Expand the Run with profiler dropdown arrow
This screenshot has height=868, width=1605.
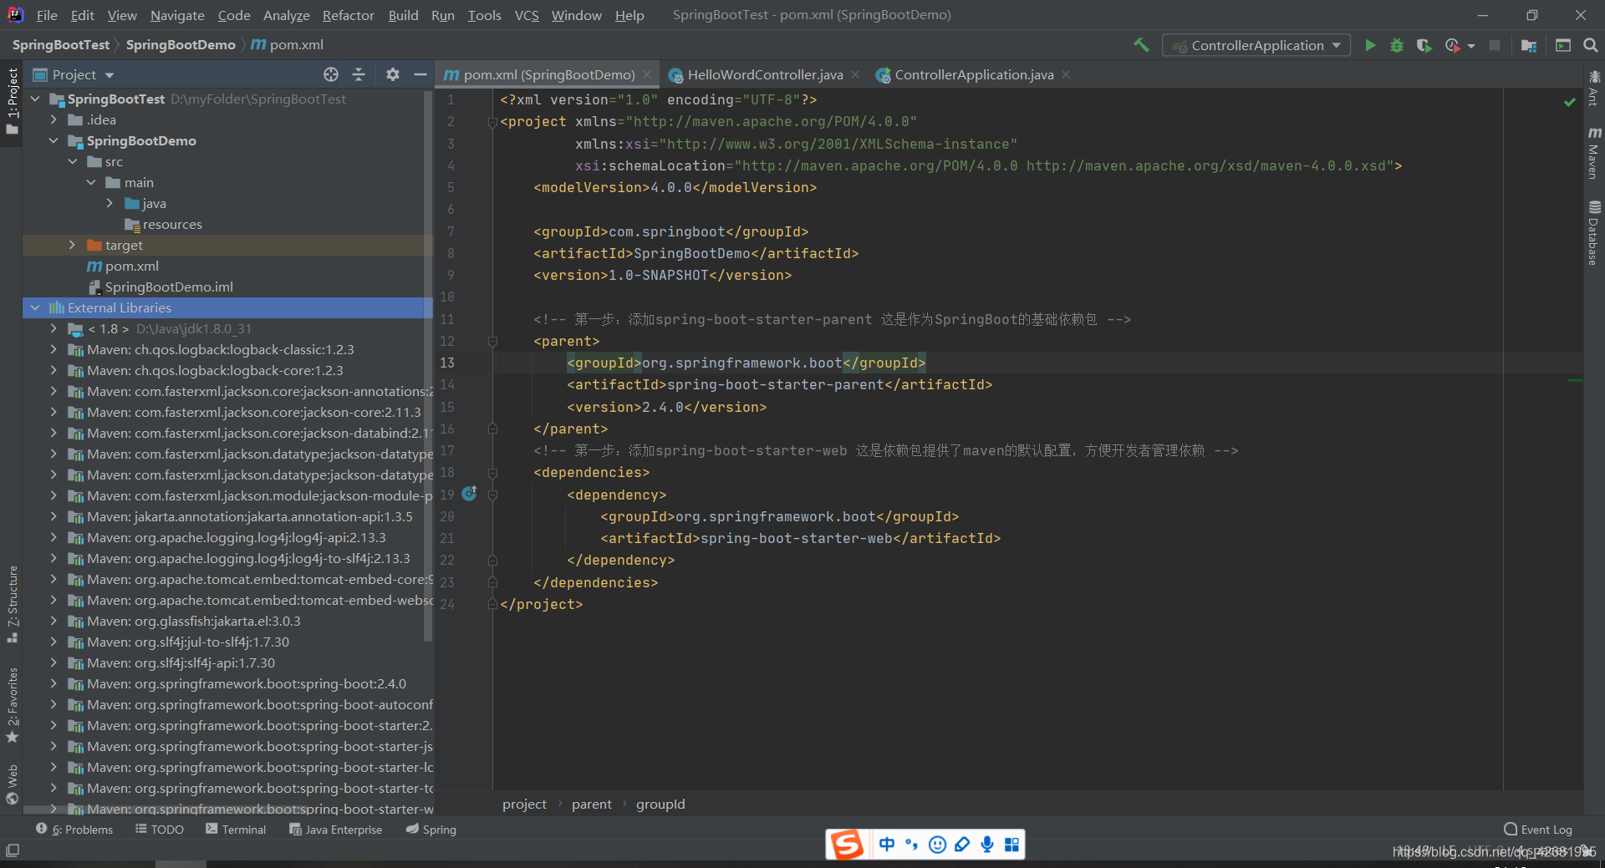[x=1470, y=46]
